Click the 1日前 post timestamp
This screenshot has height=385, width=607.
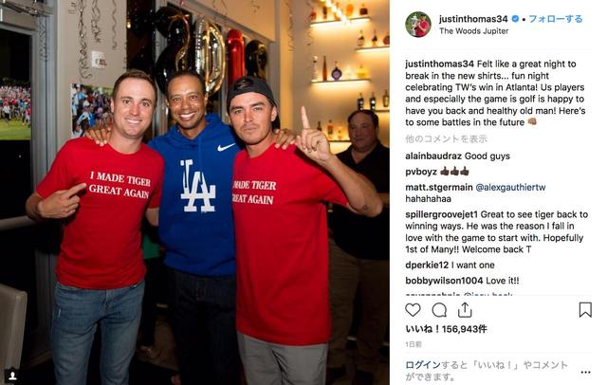(x=414, y=344)
